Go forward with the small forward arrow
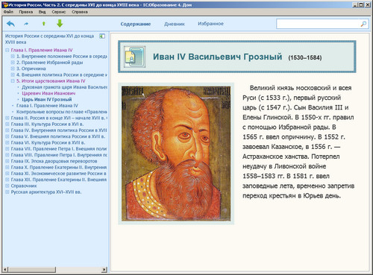The height and width of the screenshot is (275, 373). coord(26,24)
